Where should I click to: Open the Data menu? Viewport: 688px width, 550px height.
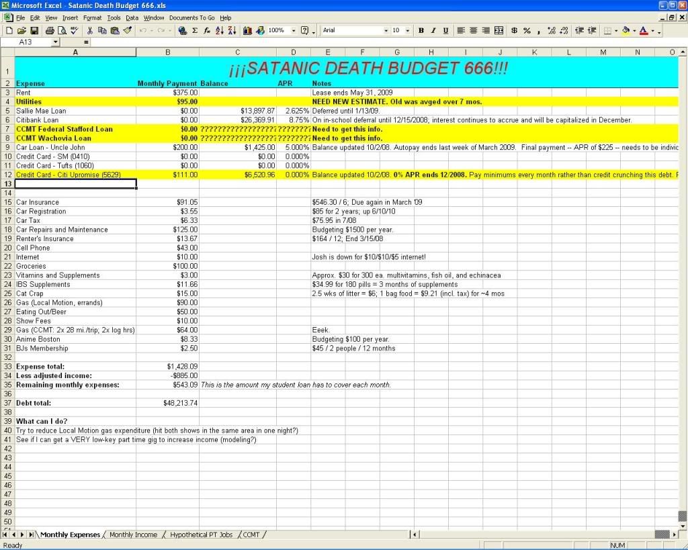pyautogui.click(x=132, y=18)
